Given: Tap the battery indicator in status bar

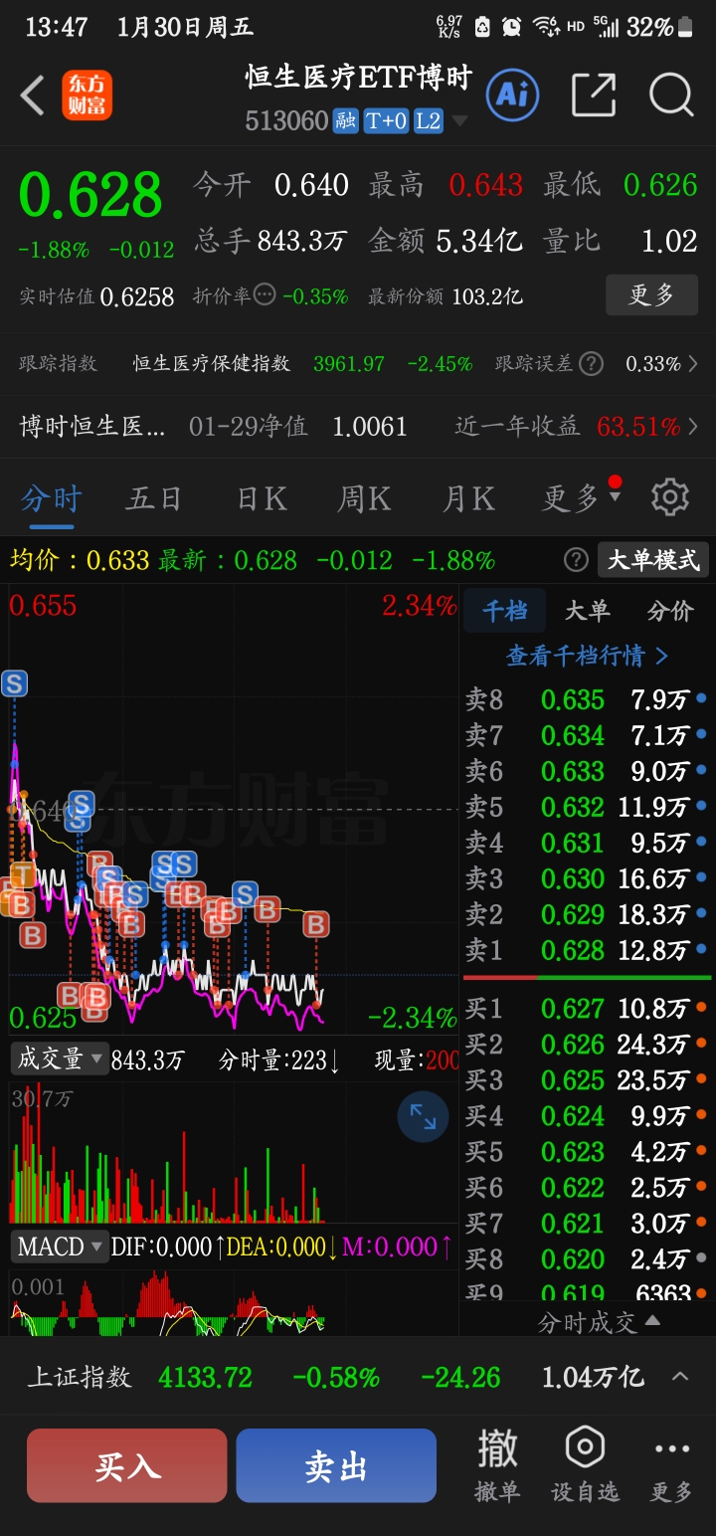Looking at the screenshot, I should pos(684,27).
